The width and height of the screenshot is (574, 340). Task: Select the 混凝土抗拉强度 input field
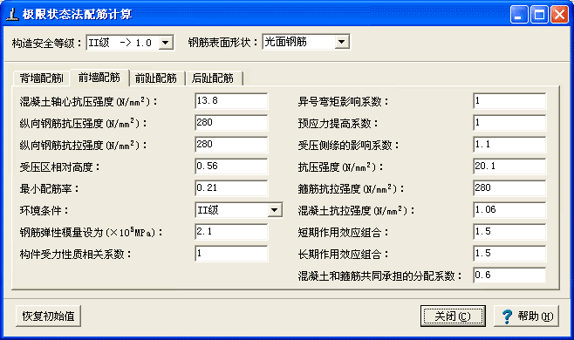coord(509,210)
